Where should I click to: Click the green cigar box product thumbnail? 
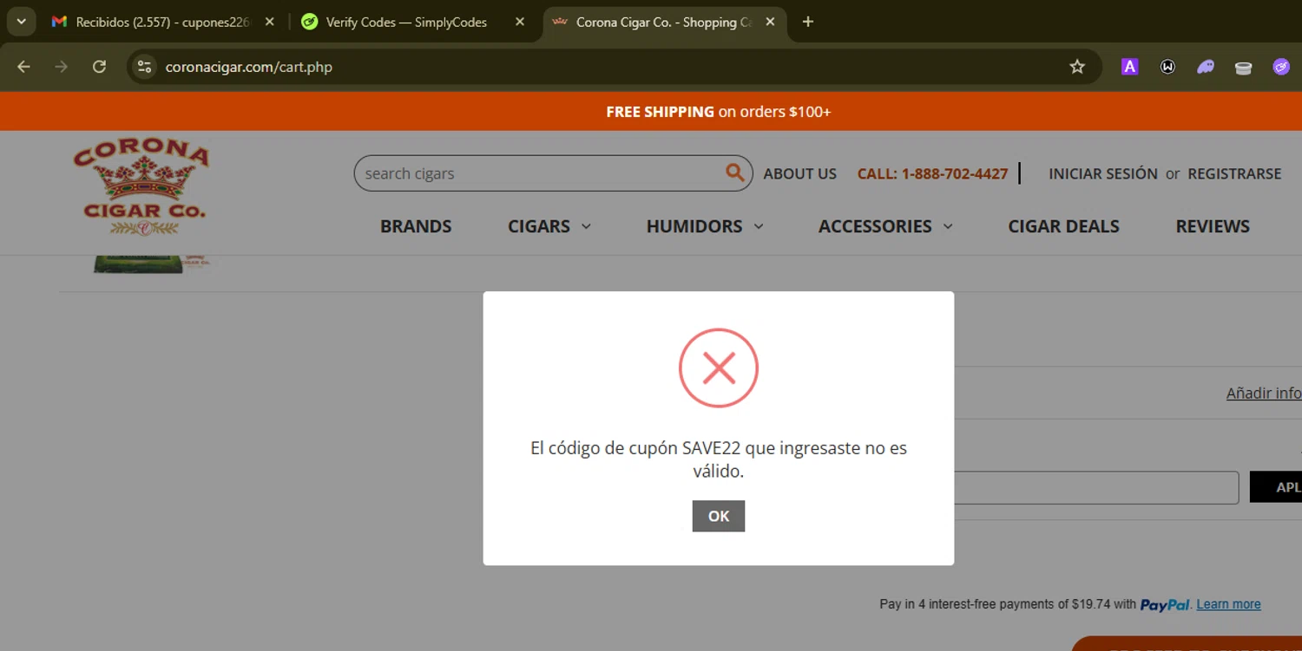click(x=139, y=264)
